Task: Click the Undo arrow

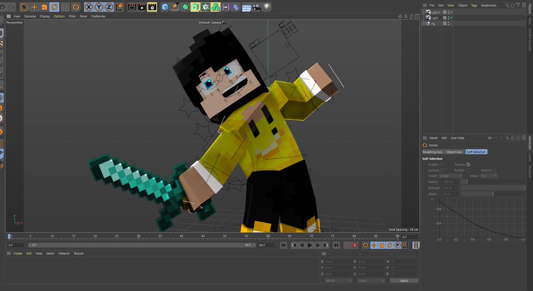Action: tap(2, 7)
